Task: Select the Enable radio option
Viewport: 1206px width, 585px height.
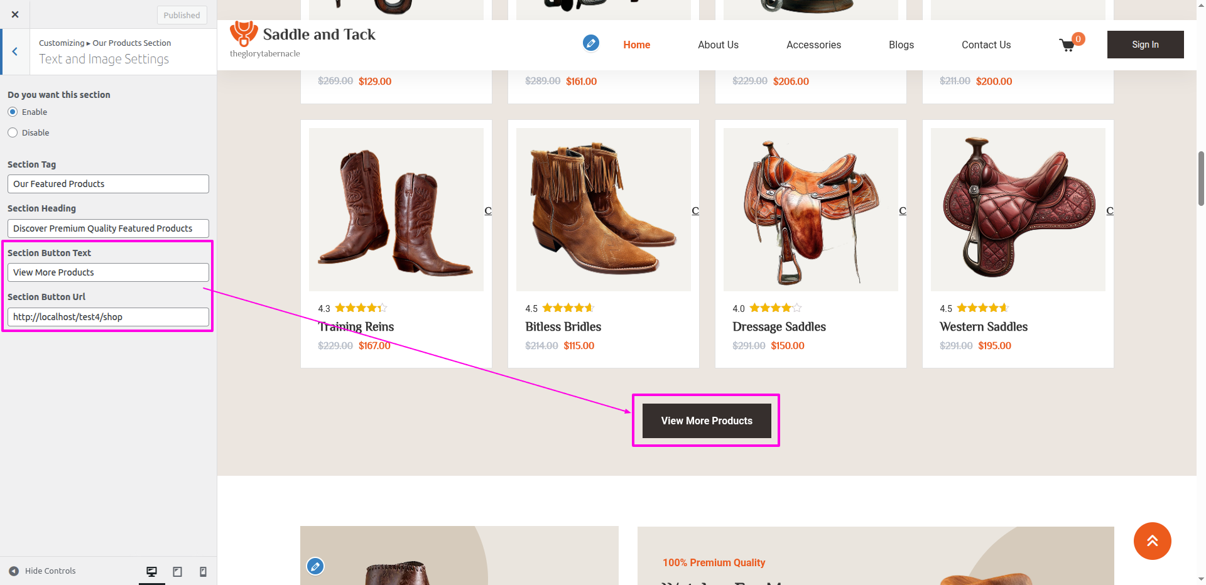Action: (x=13, y=112)
